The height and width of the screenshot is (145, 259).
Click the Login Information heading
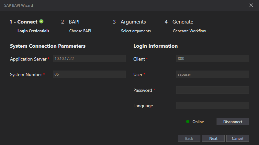tap(156, 46)
